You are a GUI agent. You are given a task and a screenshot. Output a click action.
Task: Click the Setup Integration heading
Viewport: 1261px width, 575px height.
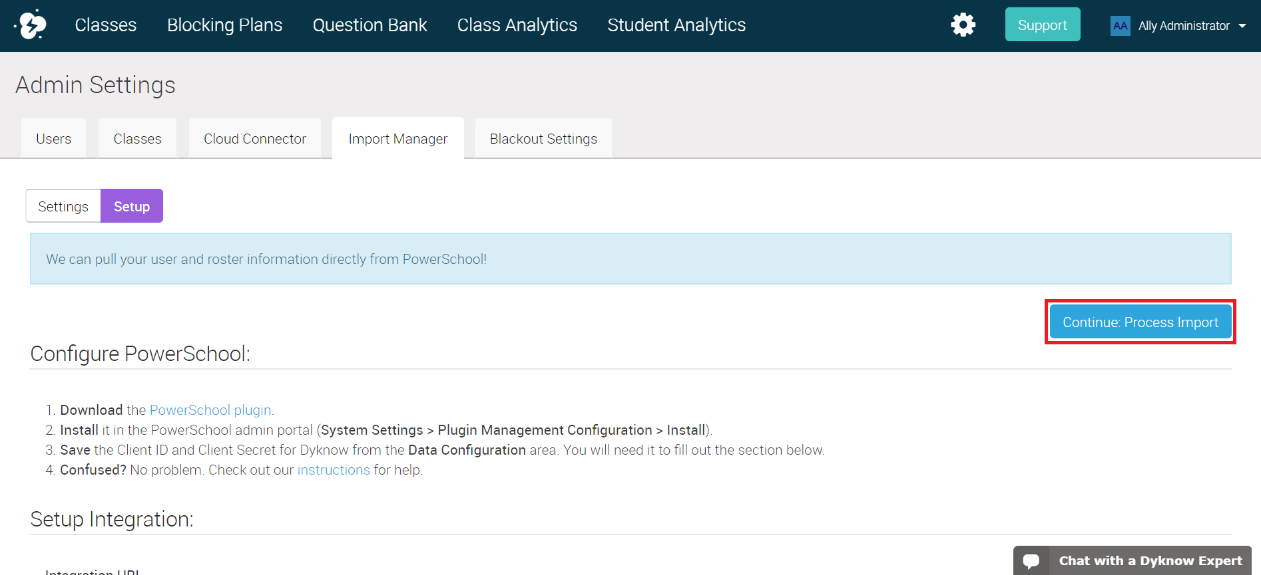(112, 519)
